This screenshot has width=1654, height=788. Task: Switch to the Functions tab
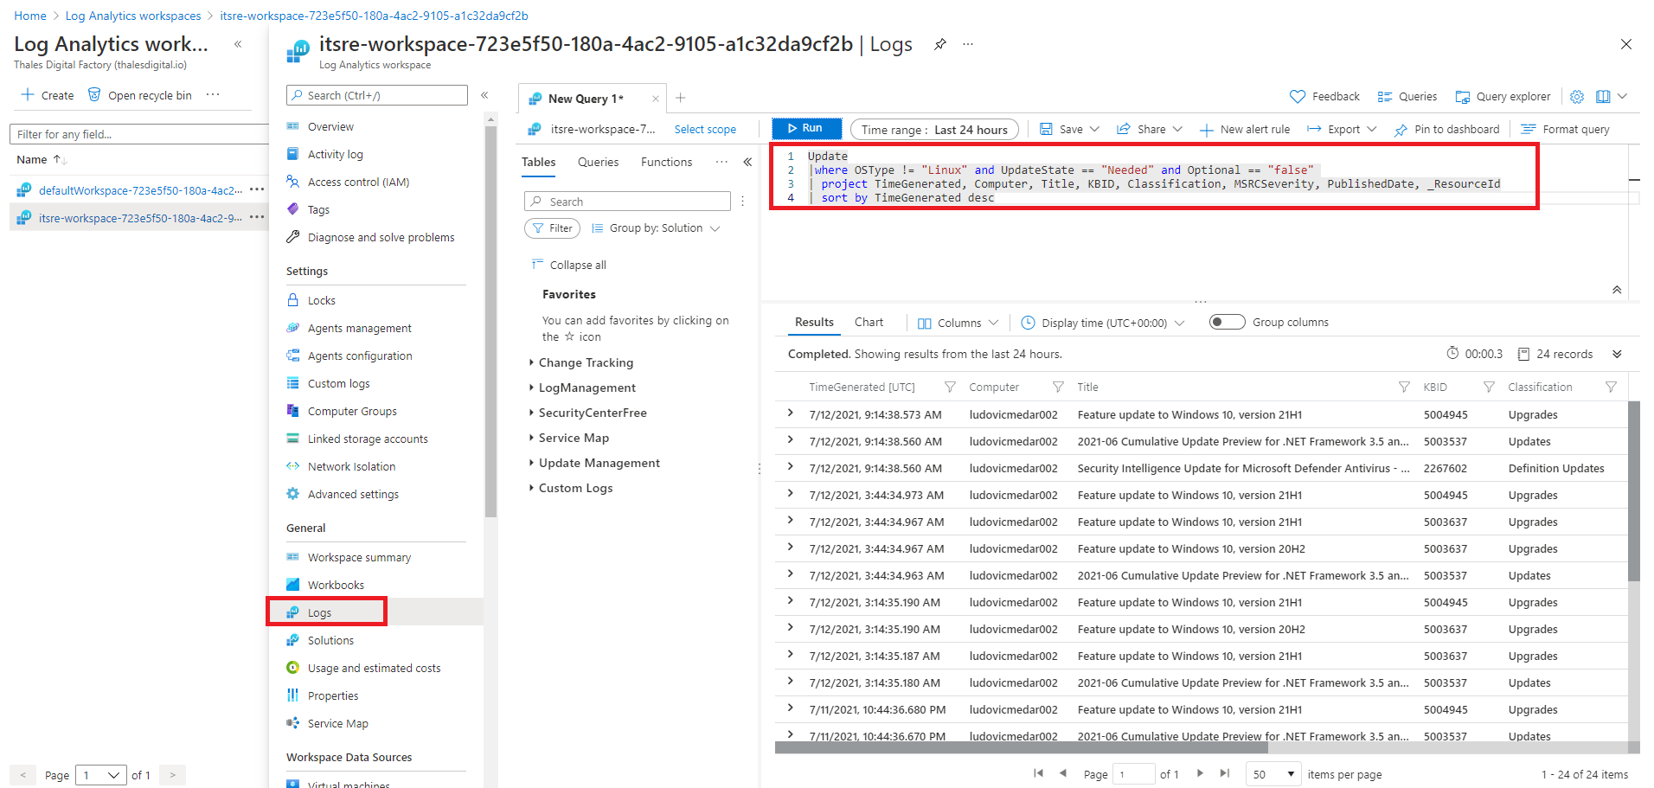click(x=666, y=162)
